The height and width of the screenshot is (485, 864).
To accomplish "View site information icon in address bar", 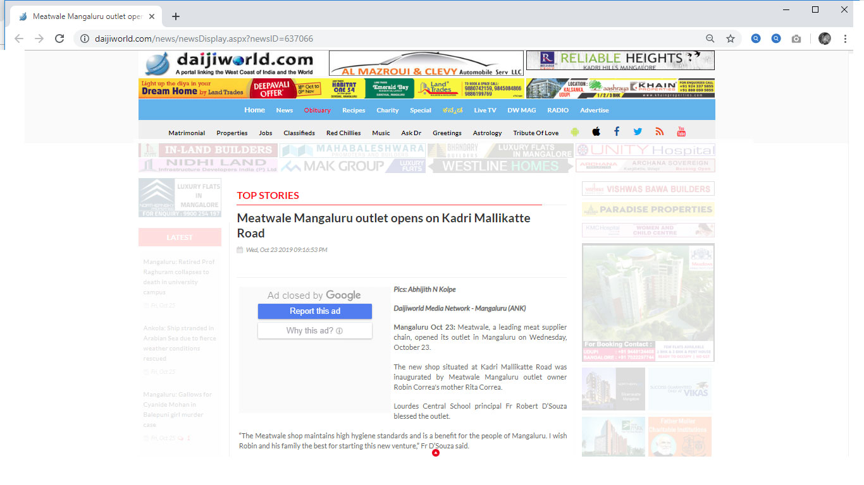I will [85, 39].
